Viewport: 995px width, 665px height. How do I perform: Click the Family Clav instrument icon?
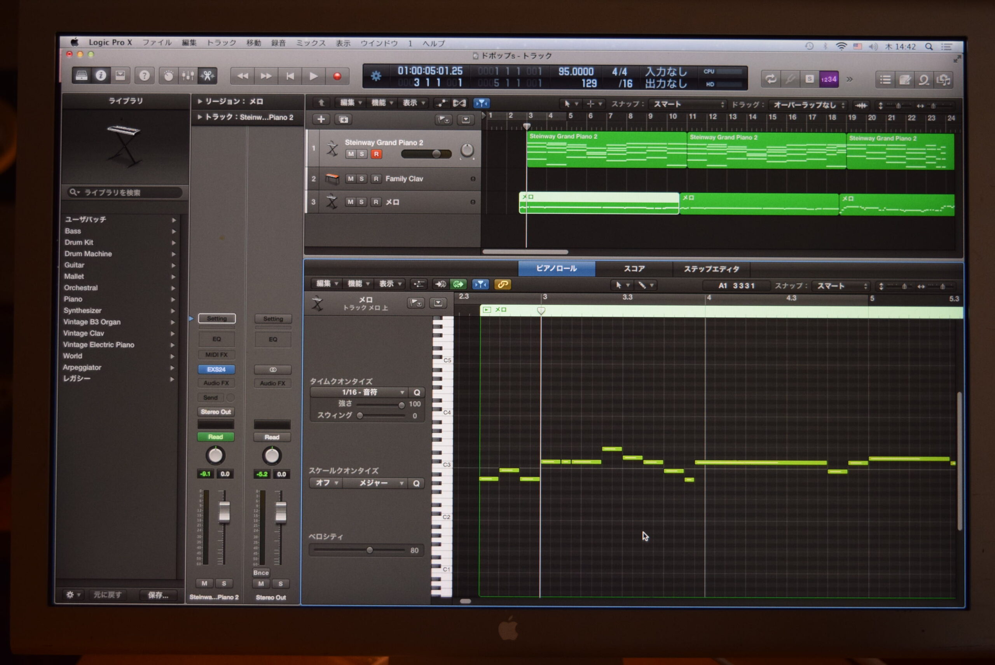click(332, 179)
